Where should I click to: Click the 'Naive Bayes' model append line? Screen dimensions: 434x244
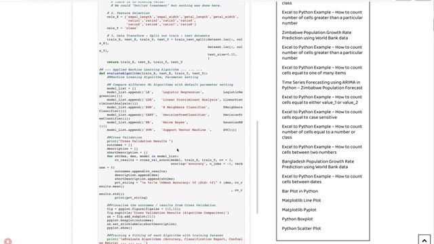(175, 122)
